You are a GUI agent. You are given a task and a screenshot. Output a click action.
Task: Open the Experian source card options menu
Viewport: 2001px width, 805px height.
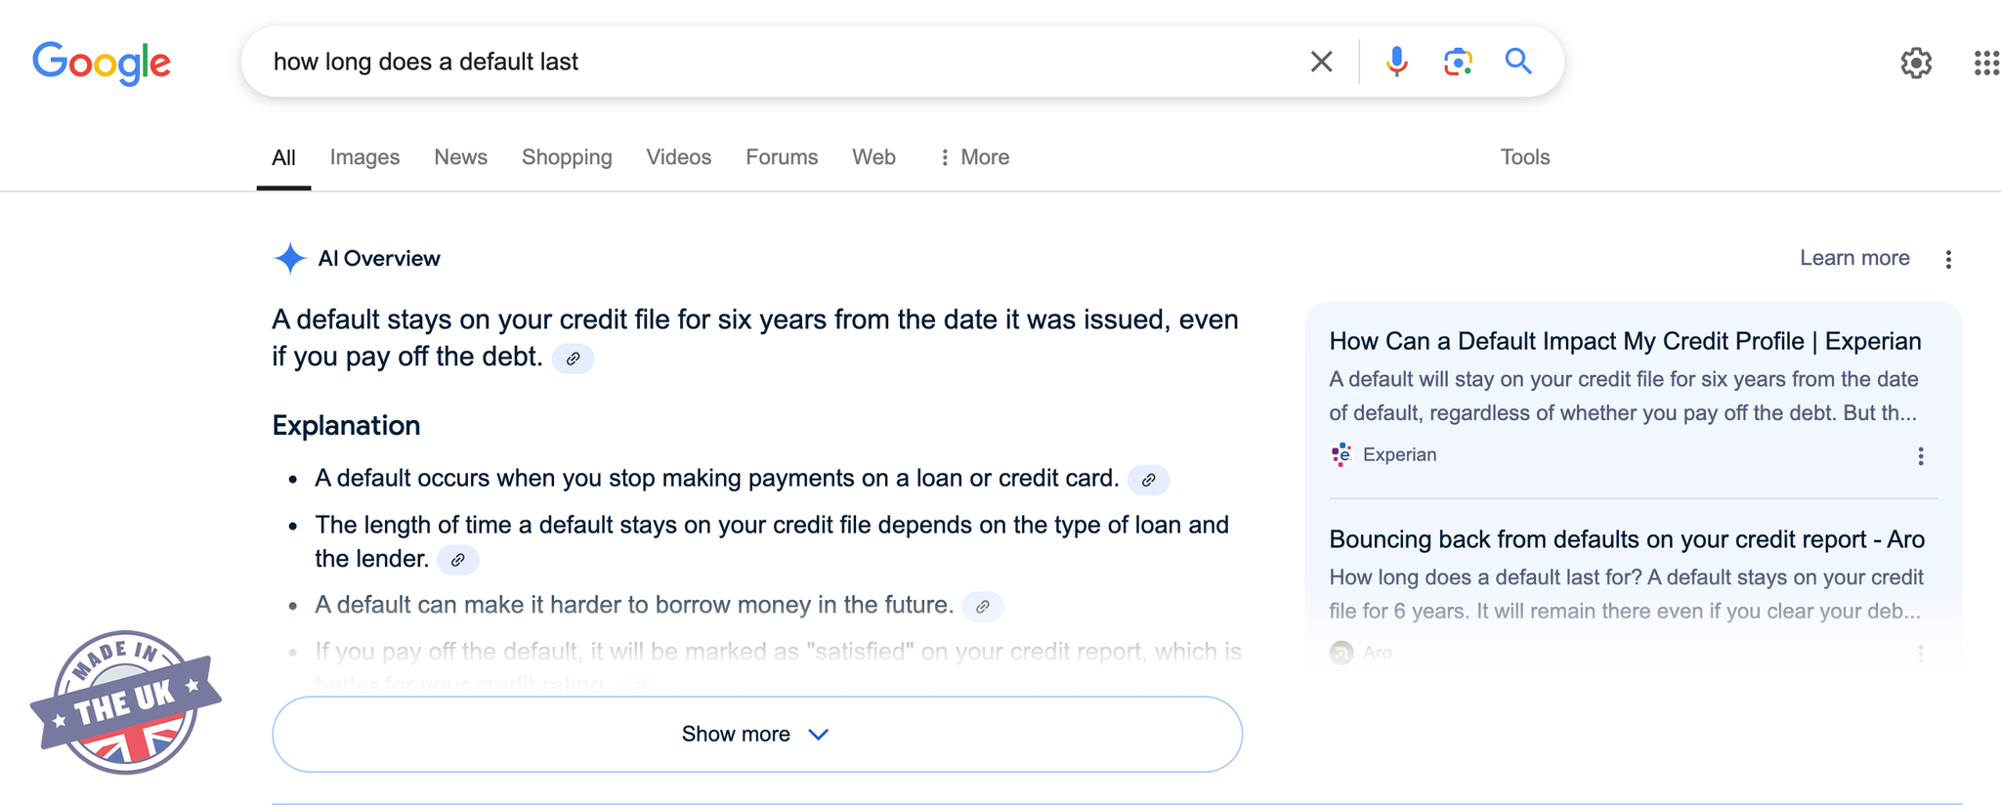click(x=1920, y=456)
